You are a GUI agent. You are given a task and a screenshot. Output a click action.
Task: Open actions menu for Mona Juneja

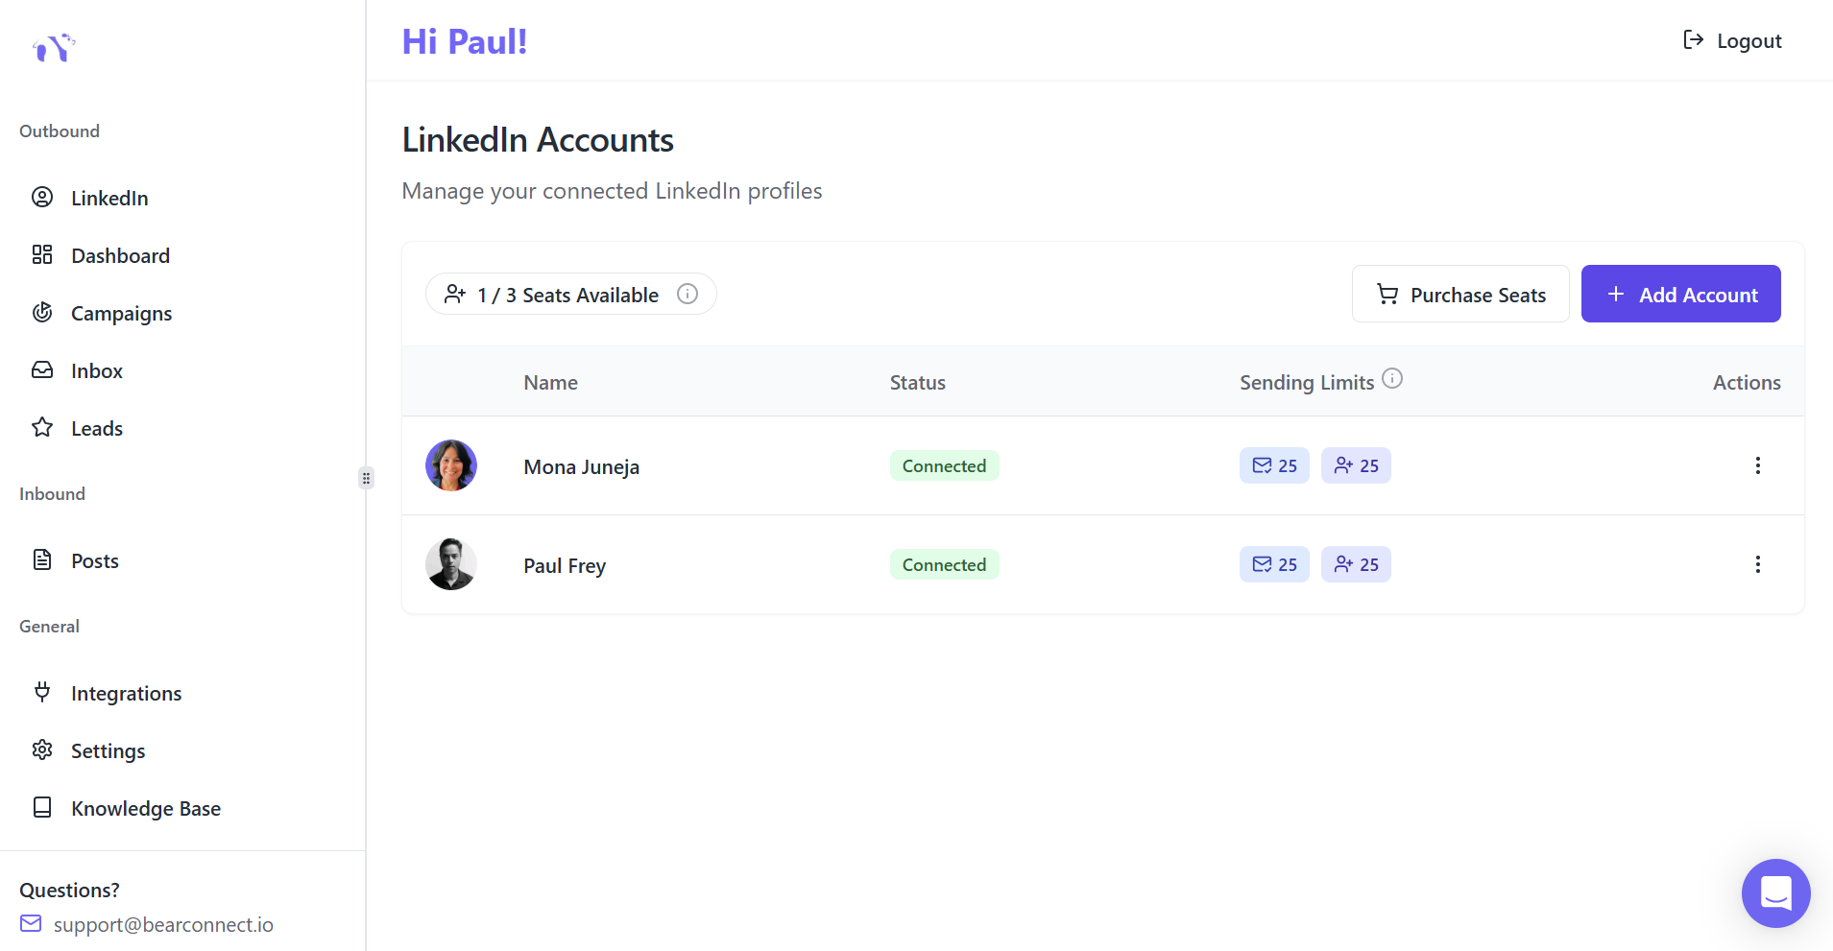pyautogui.click(x=1757, y=466)
